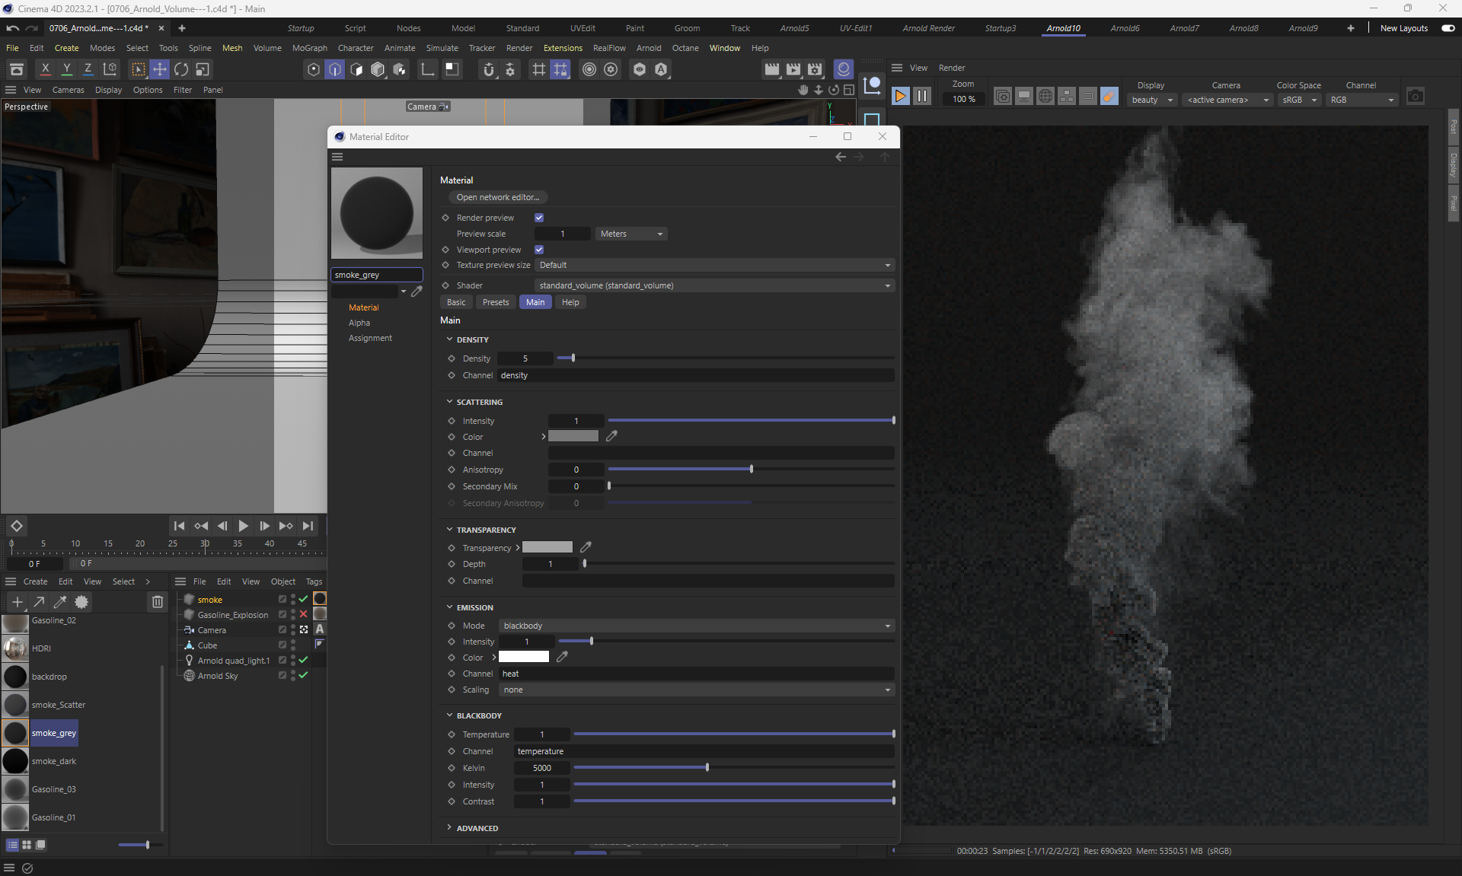Select Assignment in material sidebar
This screenshot has height=876, width=1462.
coord(370,338)
